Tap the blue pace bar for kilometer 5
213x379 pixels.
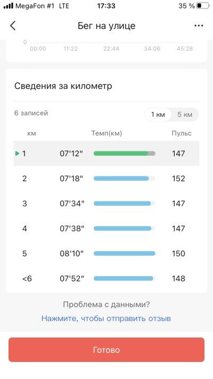125,254
